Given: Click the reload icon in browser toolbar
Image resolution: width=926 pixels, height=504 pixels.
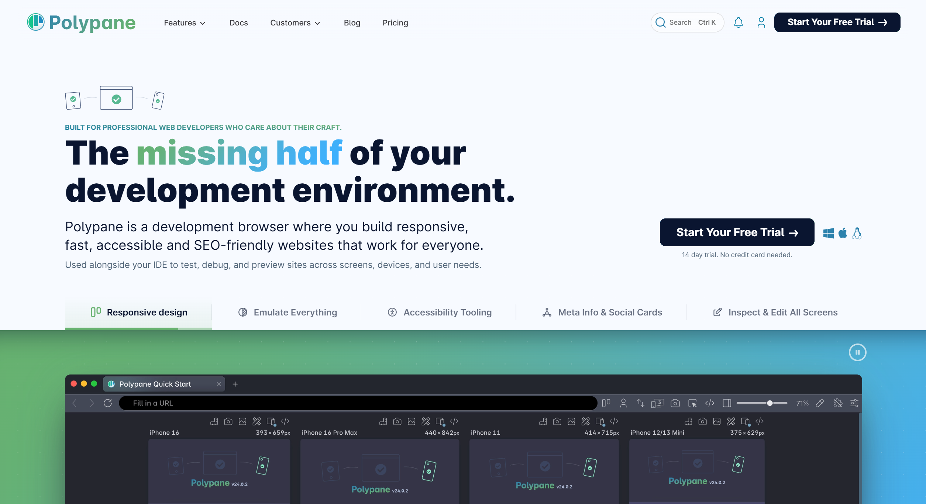Looking at the screenshot, I should coord(108,403).
